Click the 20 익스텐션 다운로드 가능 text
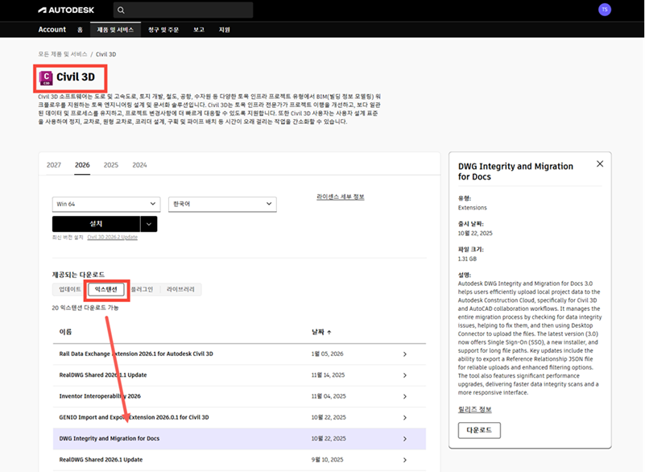The height and width of the screenshot is (472, 645). tap(85, 308)
